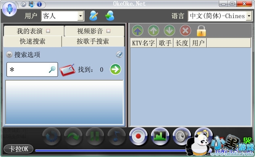This screenshot has width=255, height=157.
Task: Minimize the OkeOke.Net window
Action: click(223, 4)
